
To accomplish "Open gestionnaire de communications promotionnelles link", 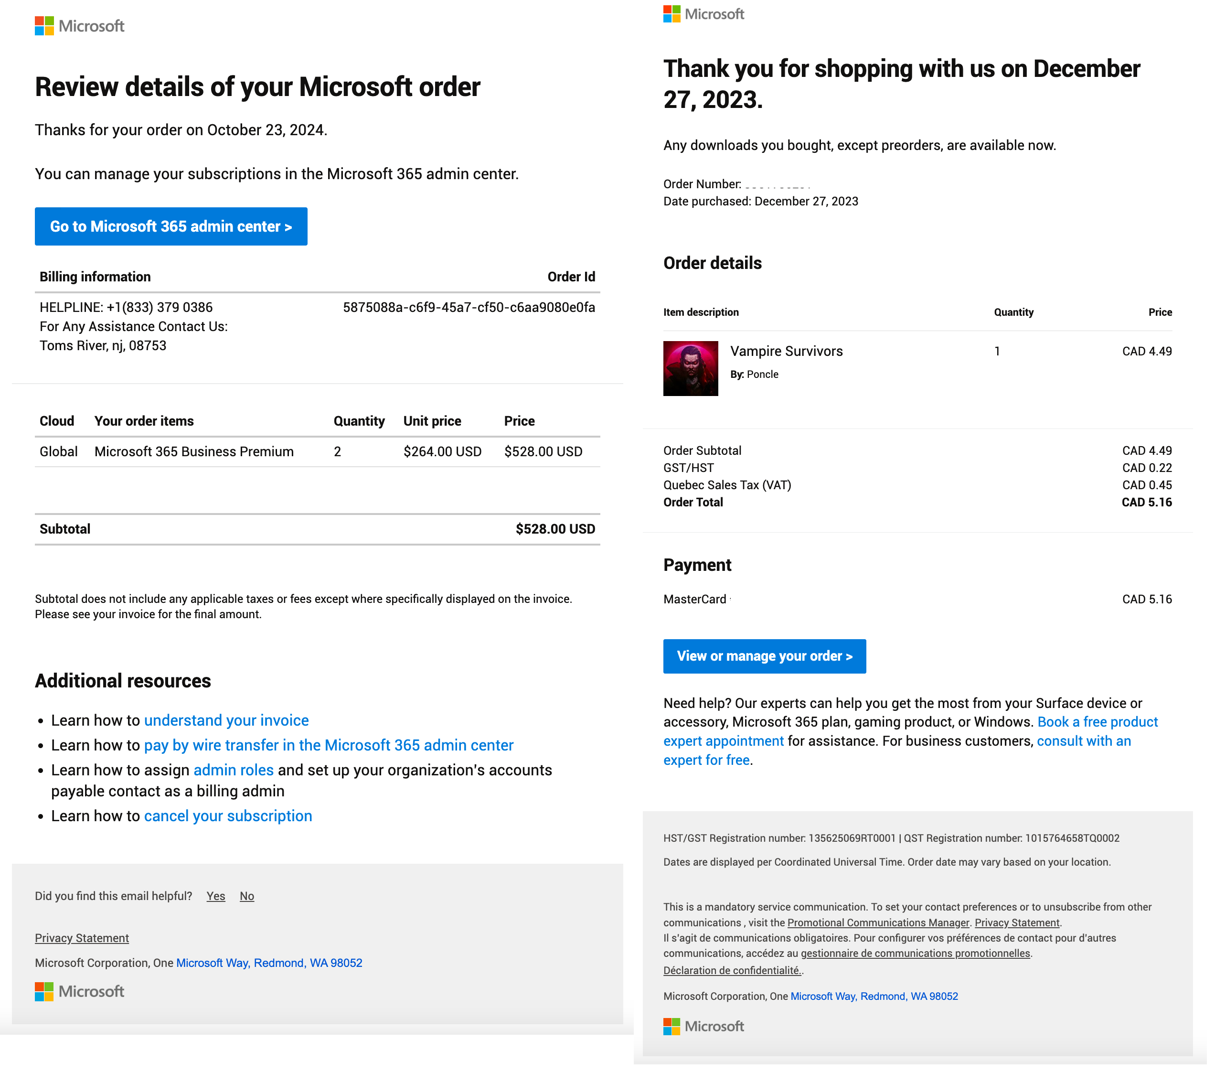I will tap(916, 953).
